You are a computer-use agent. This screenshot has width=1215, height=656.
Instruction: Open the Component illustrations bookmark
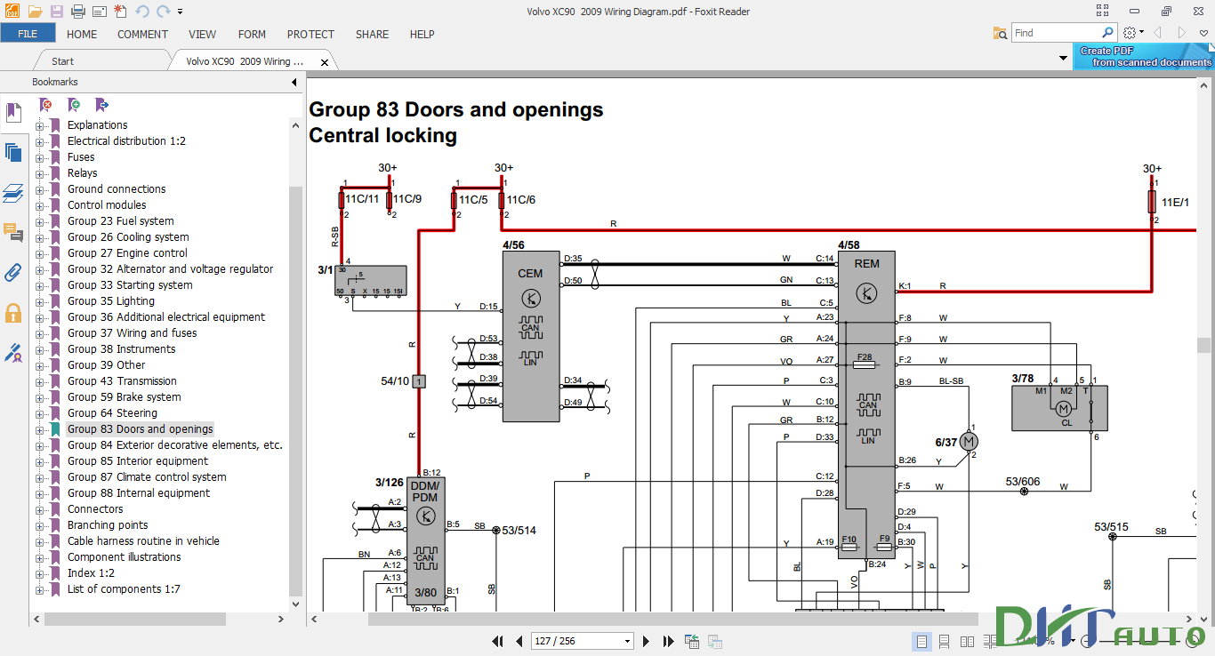(125, 557)
